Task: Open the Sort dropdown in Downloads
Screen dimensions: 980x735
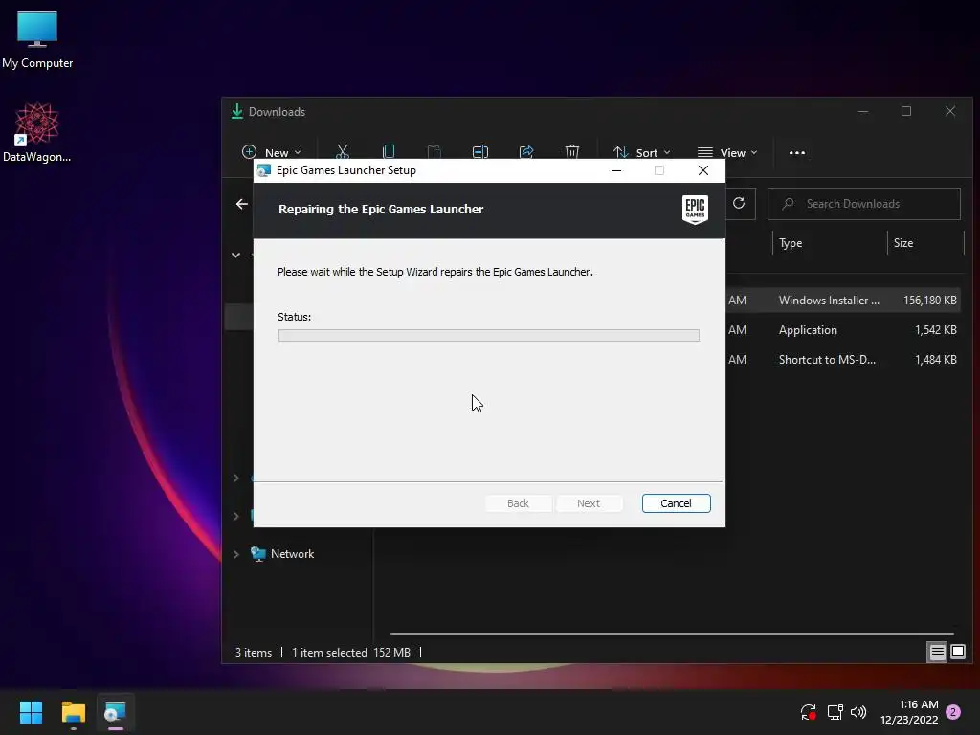Action: tap(642, 152)
